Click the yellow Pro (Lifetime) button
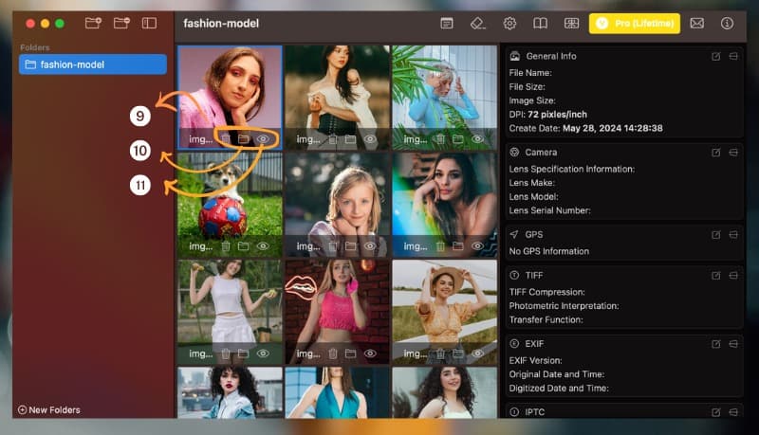 635,23
